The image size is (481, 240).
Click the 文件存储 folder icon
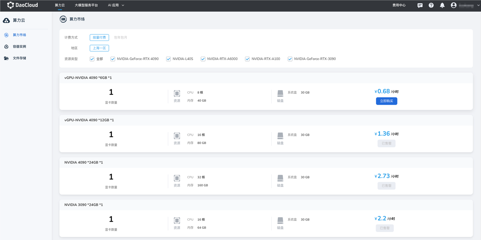pyautogui.click(x=6, y=58)
